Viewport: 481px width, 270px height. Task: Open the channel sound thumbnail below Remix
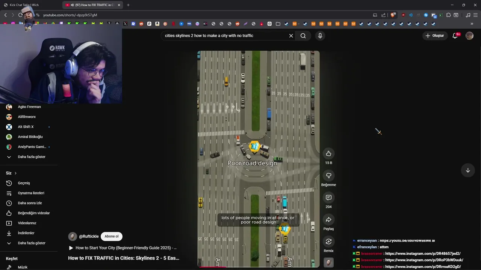328,262
